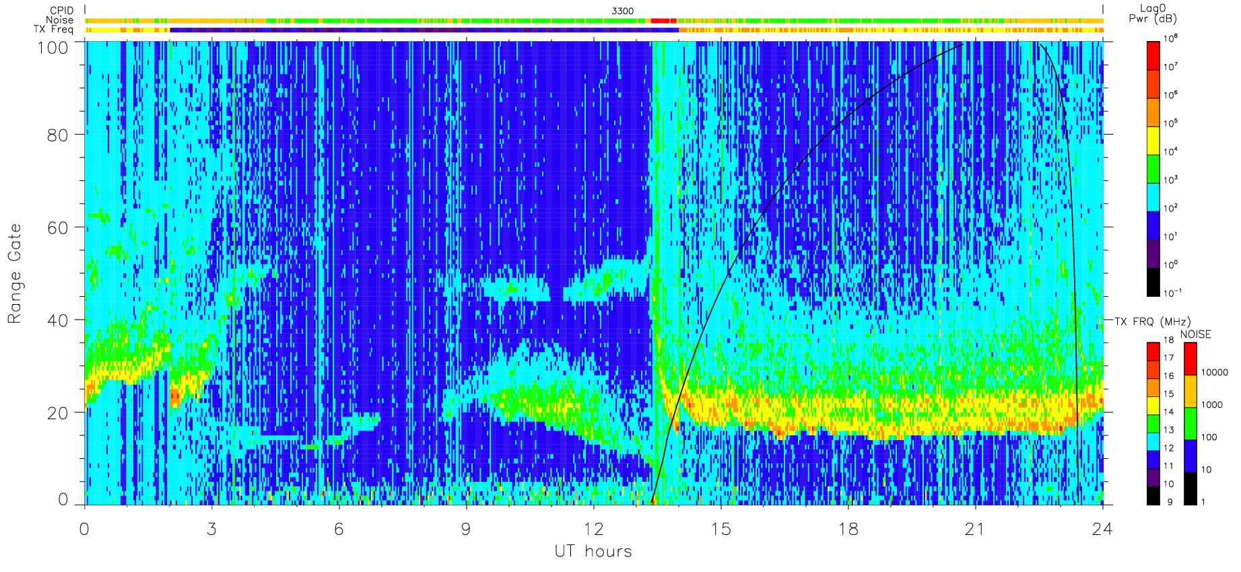Select the 'CPID' label at top left
Image resolution: width=1241 pixels, height=572 pixels.
point(62,11)
